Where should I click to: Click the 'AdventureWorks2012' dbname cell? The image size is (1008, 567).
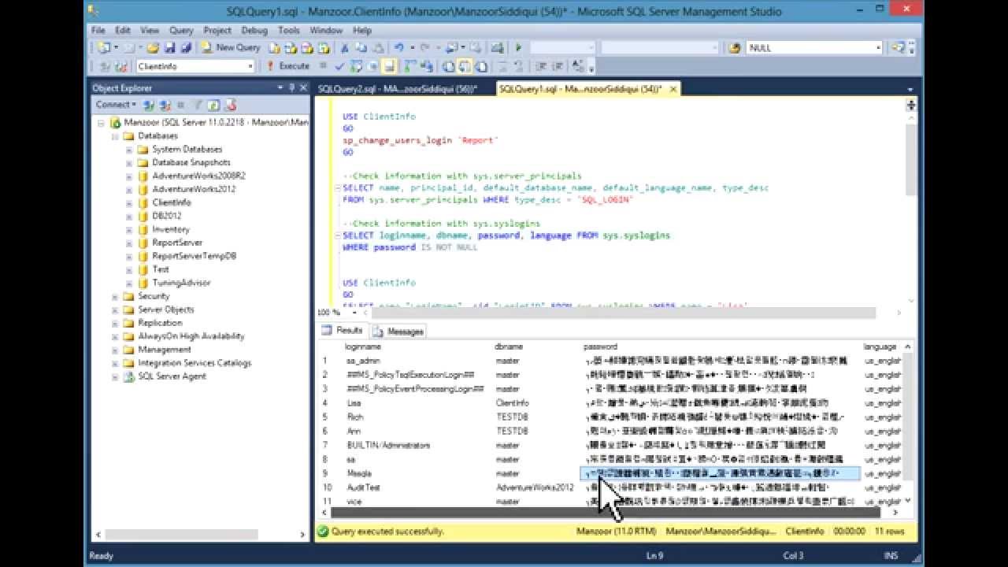(535, 487)
